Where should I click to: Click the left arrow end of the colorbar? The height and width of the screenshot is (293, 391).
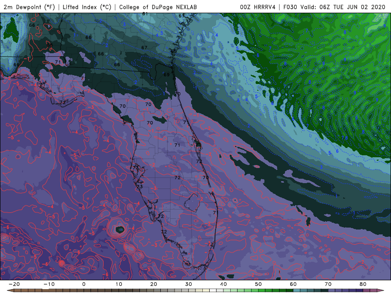pos(10,291)
